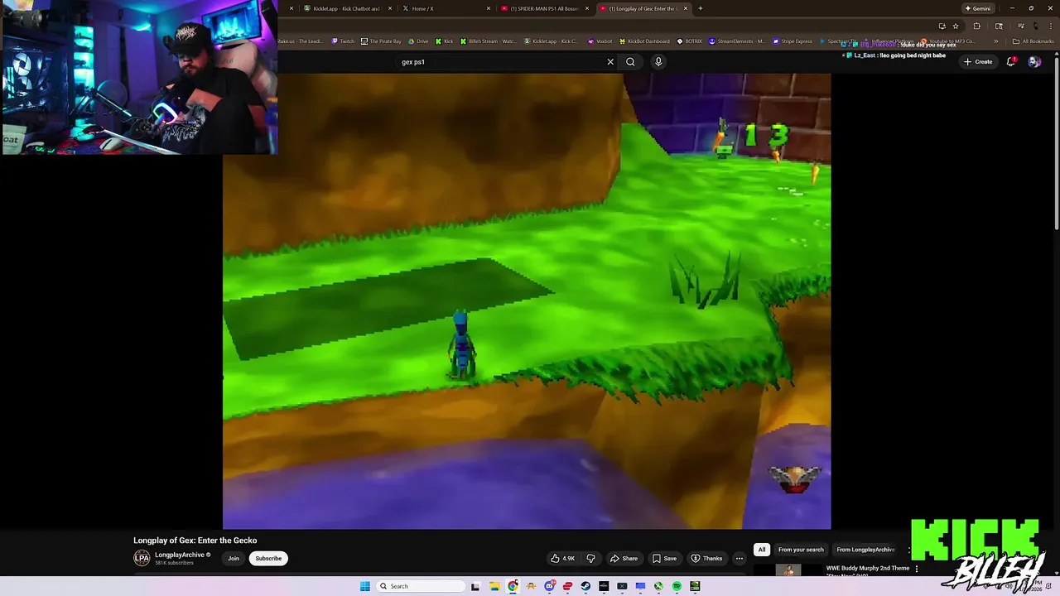Select the 'From your search' chip
The height and width of the screenshot is (596, 1060).
click(x=801, y=550)
